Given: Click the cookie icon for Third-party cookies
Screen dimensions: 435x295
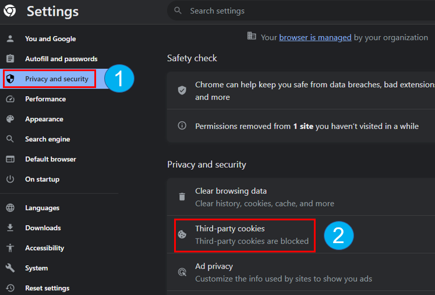Looking at the screenshot, I should 182,234.
